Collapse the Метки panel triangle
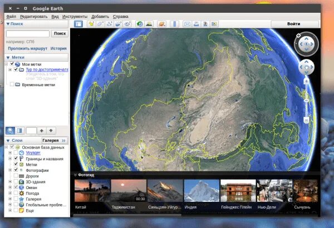 coord(8,57)
